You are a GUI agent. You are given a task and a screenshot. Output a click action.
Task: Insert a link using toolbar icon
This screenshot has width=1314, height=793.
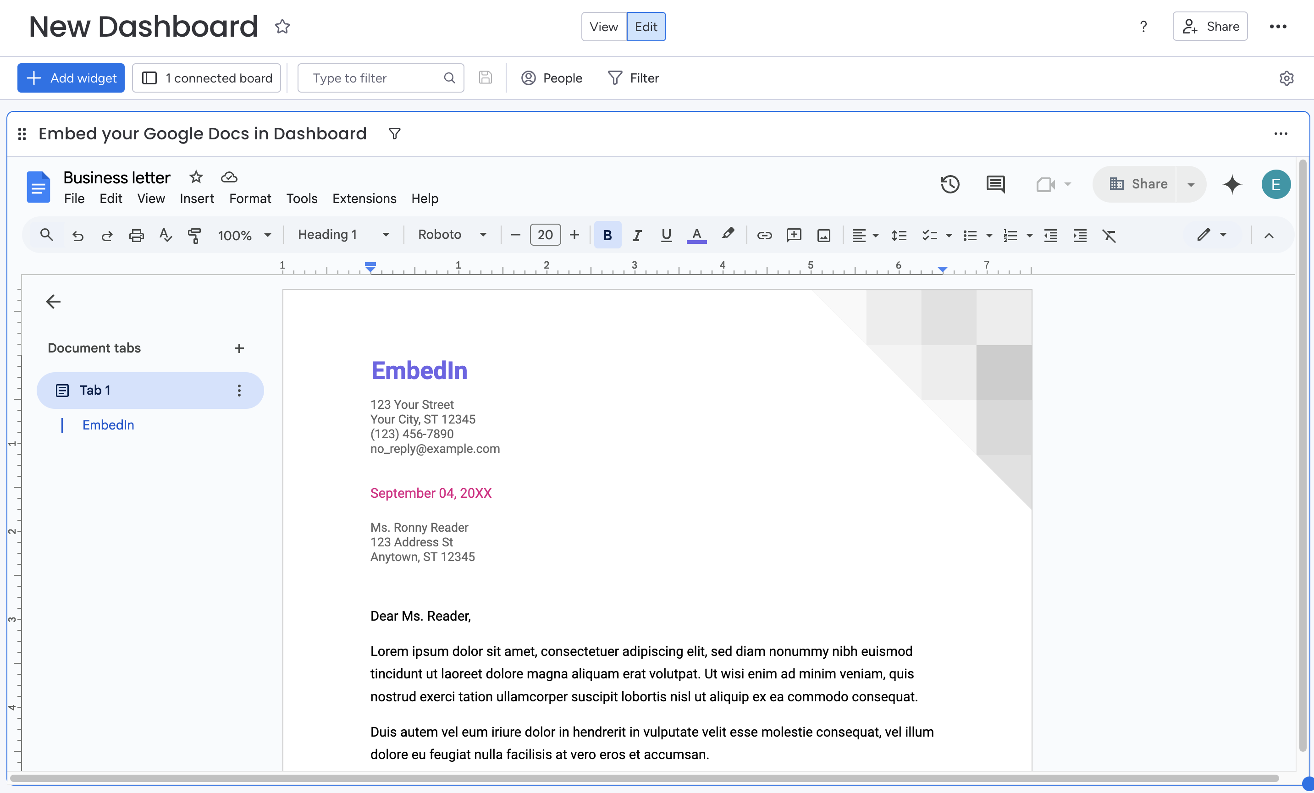point(764,235)
